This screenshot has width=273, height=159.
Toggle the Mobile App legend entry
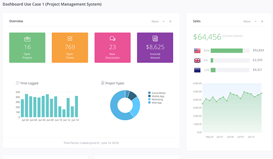coord(156,96)
